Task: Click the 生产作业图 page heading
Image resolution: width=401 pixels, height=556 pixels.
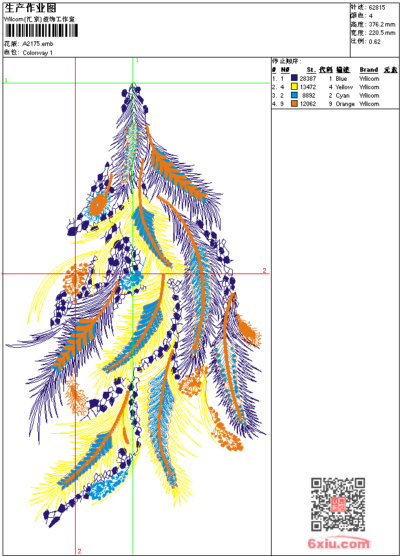Action: [30, 8]
